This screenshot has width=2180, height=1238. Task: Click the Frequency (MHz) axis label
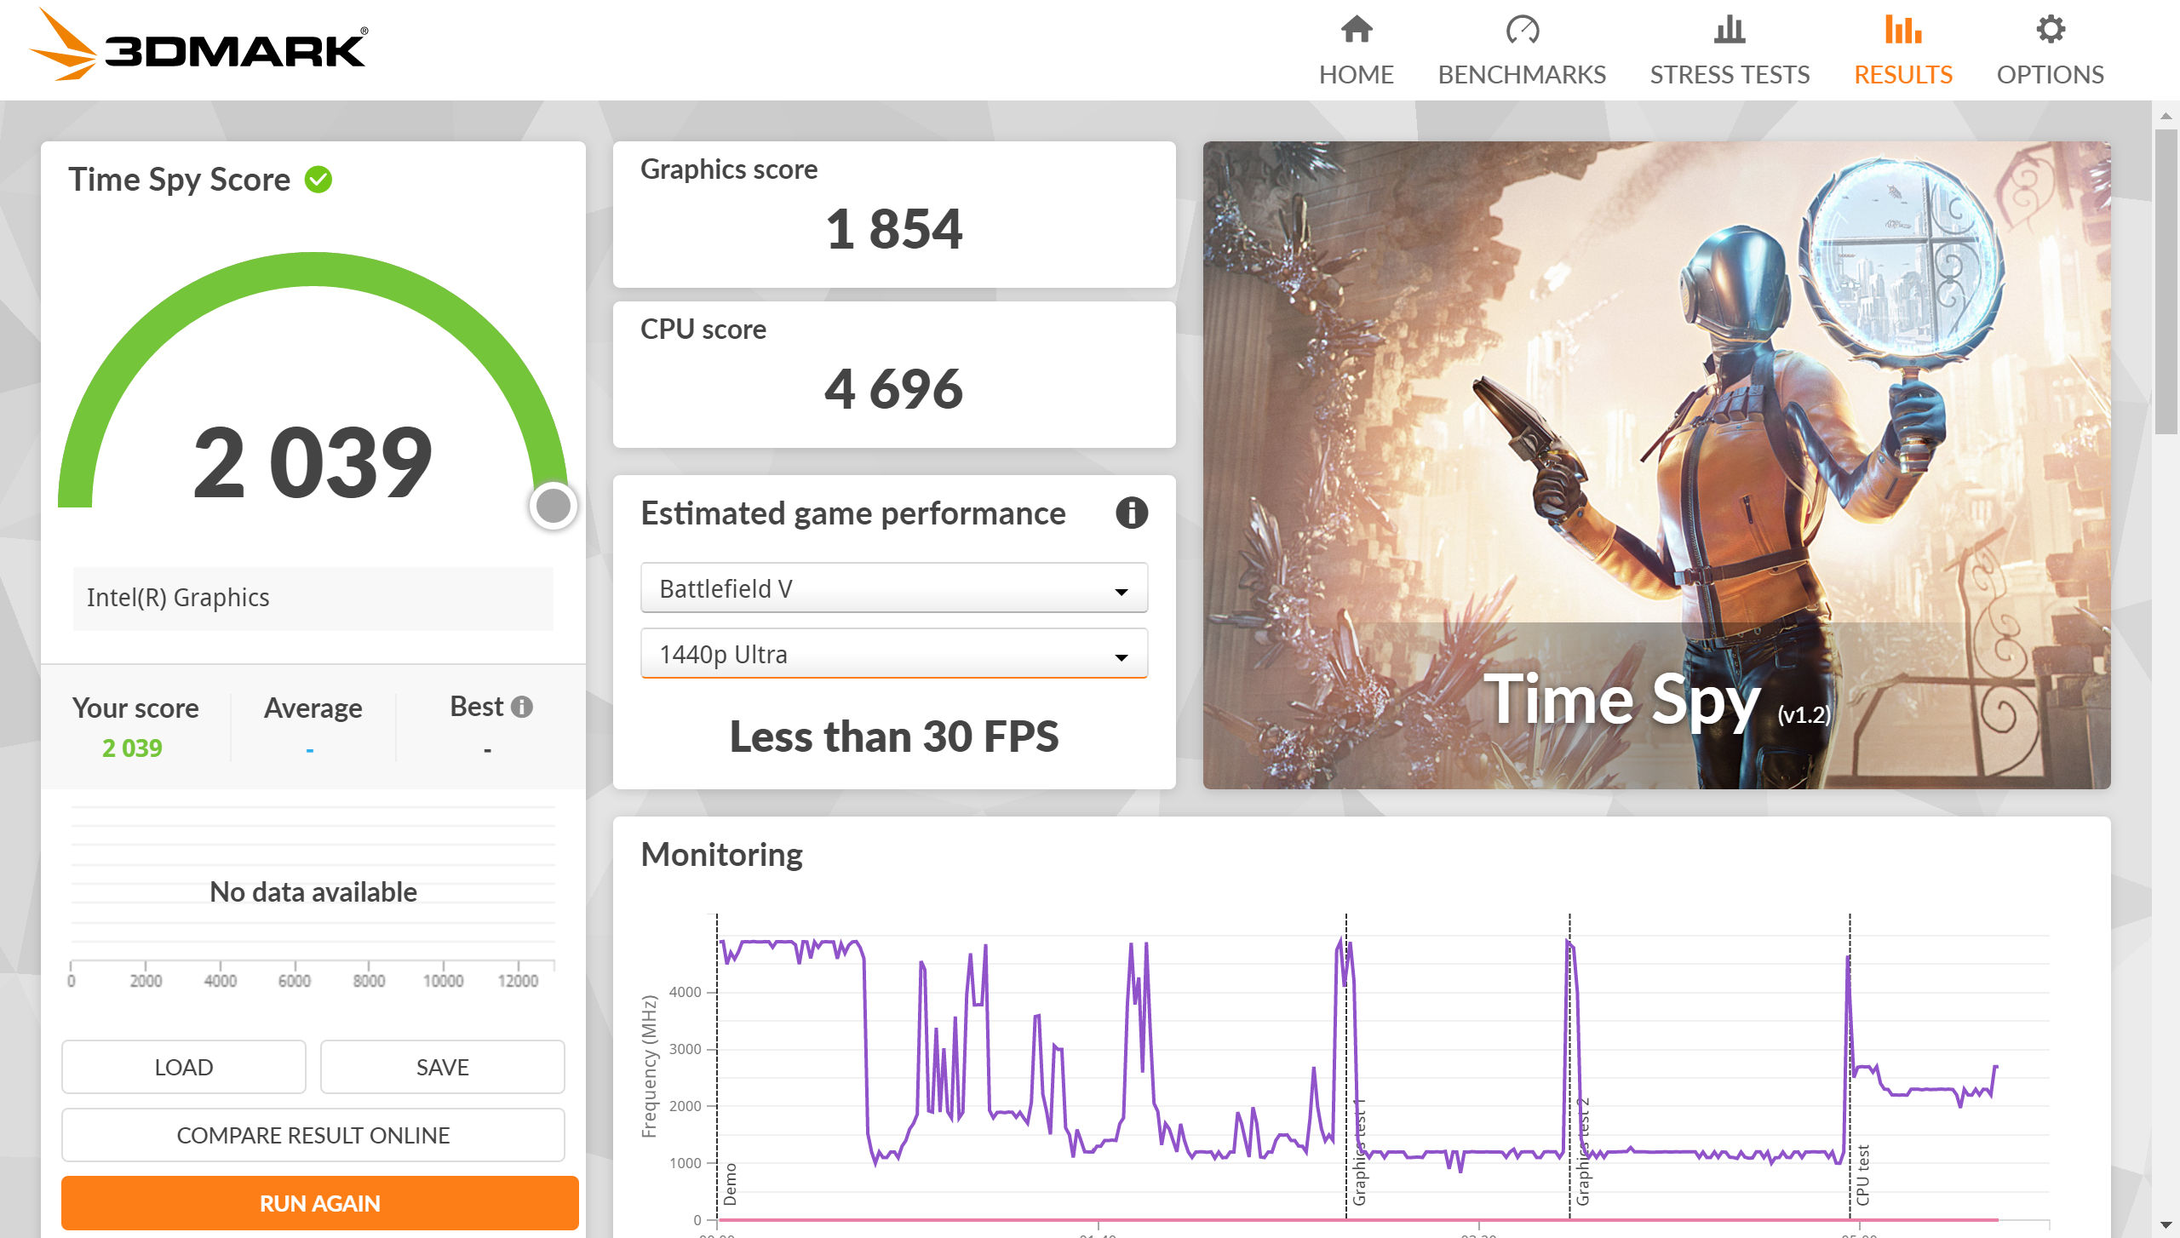coord(650,1066)
